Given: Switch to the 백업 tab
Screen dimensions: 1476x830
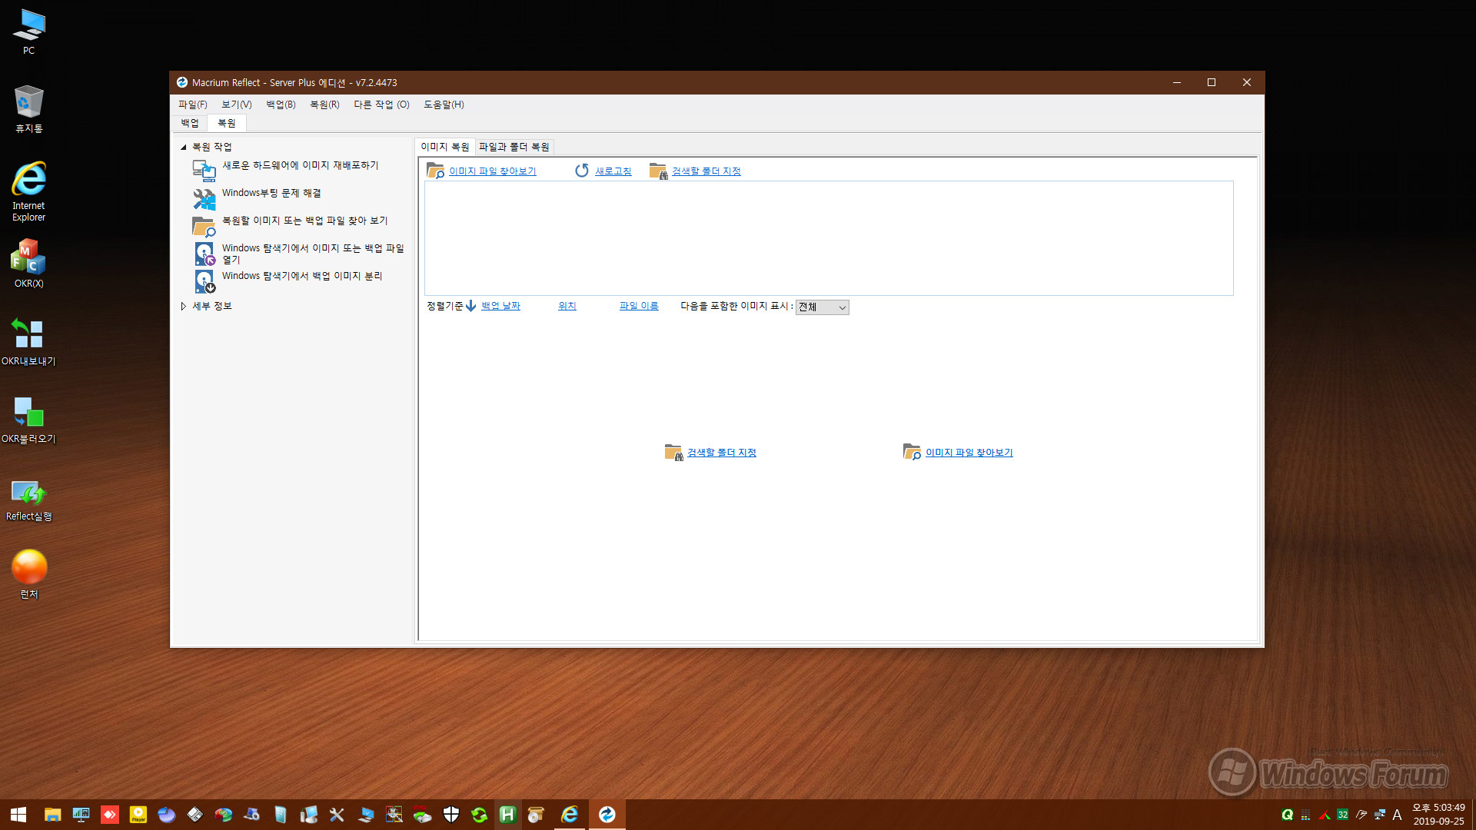Looking at the screenshot, I should [189, 123].
